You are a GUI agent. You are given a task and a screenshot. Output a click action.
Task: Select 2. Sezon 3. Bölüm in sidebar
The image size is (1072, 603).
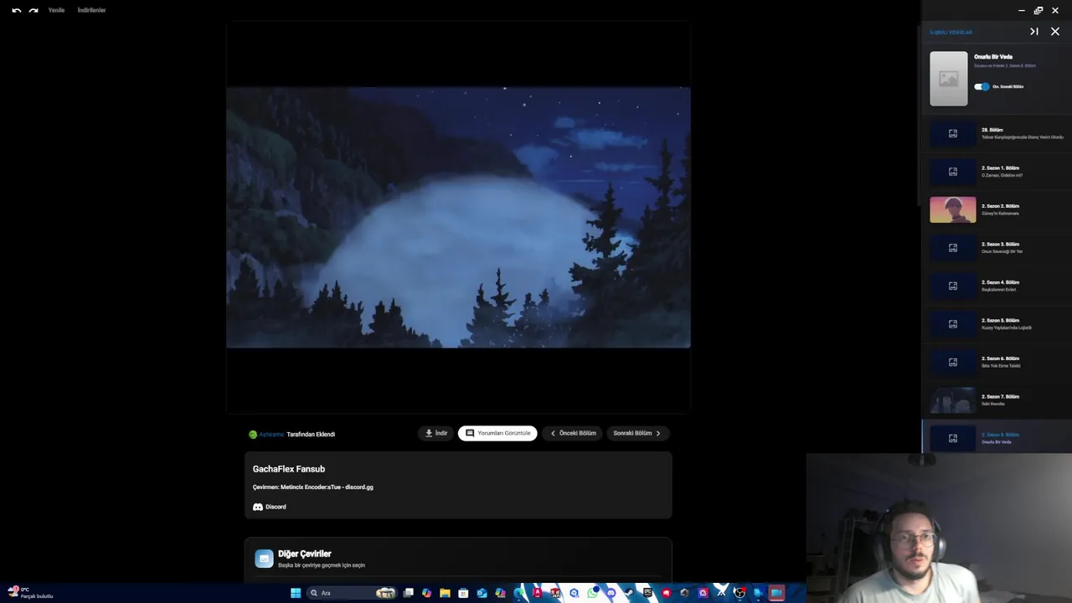click(997, 248)
